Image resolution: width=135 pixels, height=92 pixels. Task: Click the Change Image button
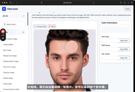click(x=40, y=26)
